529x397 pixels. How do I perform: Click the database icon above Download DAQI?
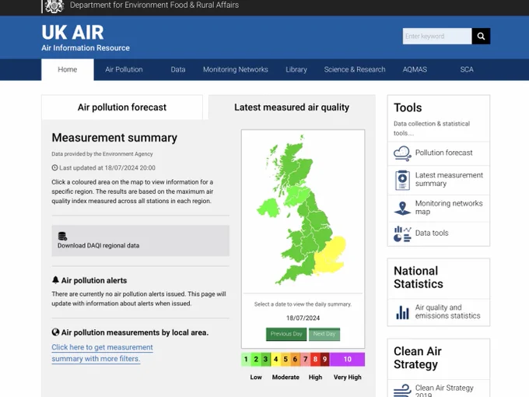(62, 236)
